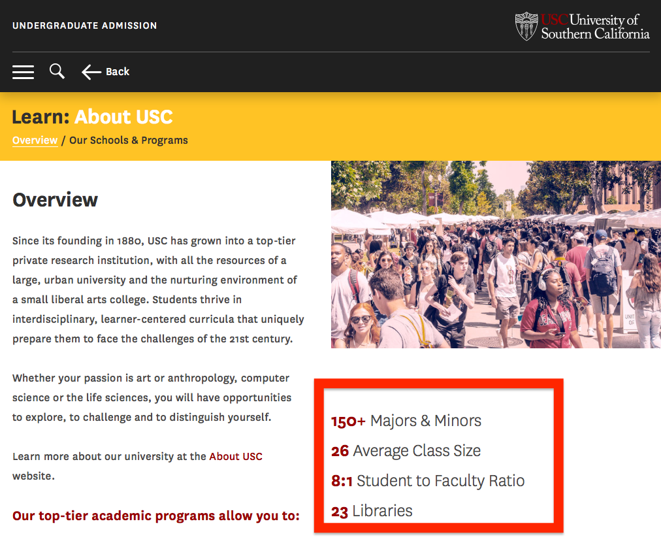Go back using the Back arrow
This screenshot has width=661, height=545.
[105, 72]
